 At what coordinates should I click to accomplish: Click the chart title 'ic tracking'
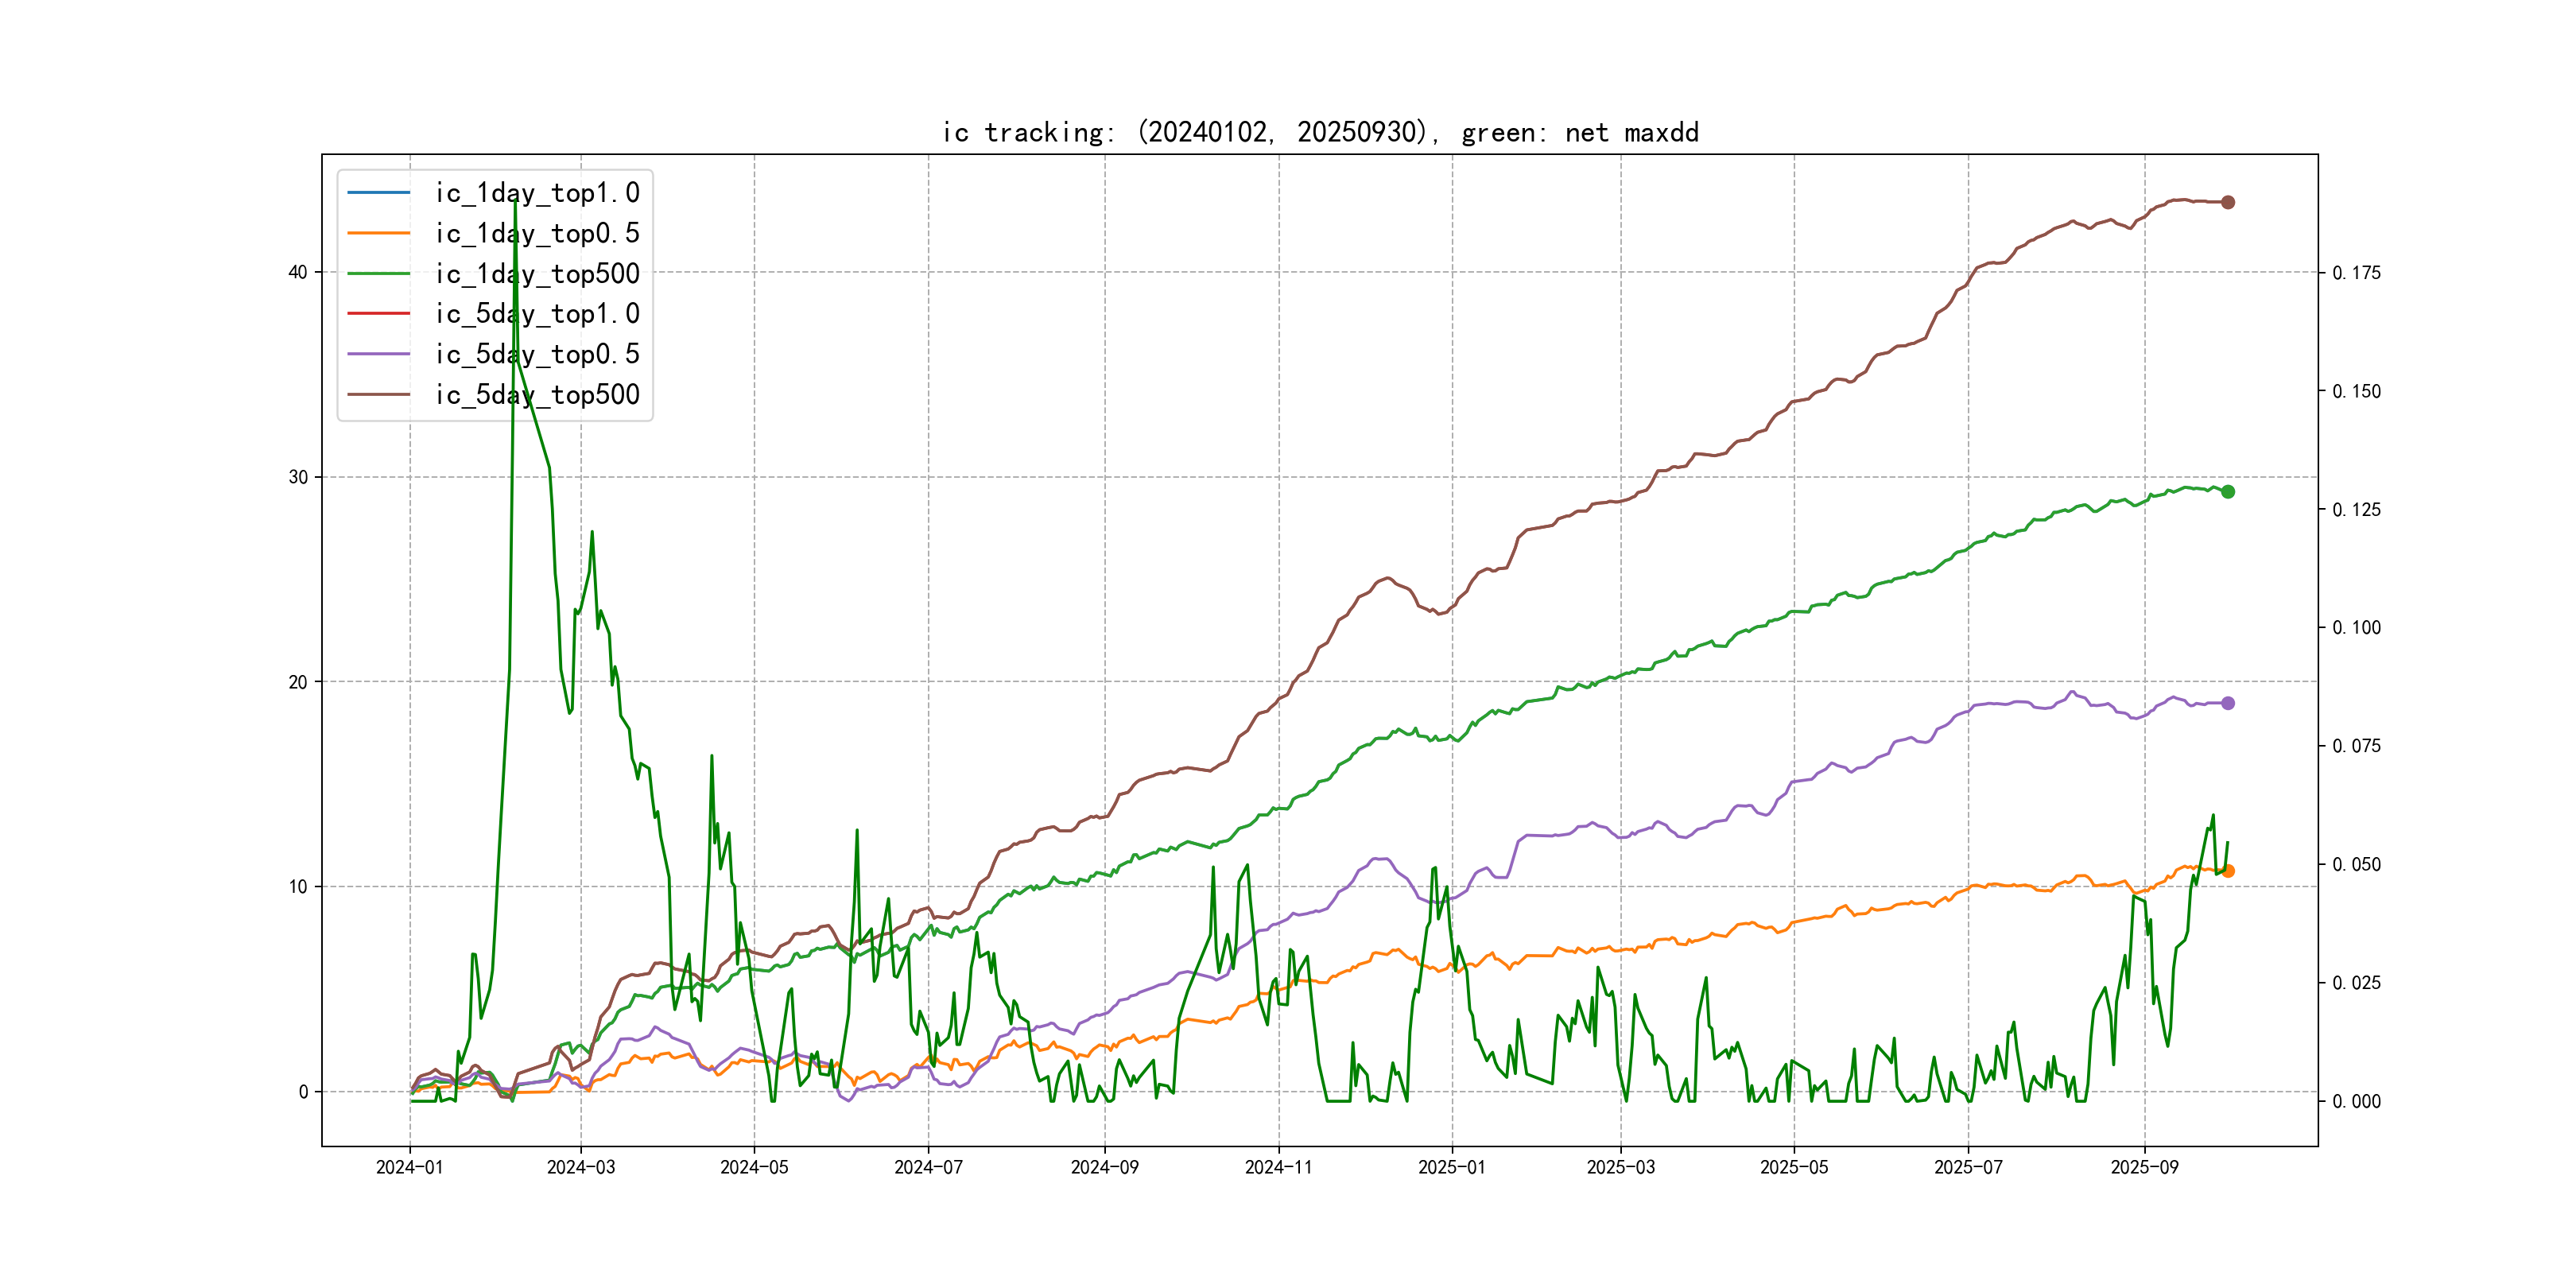(1320, 132)
